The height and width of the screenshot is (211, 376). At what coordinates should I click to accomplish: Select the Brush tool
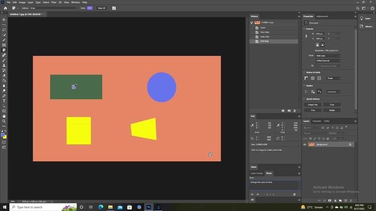click(4, 60)
